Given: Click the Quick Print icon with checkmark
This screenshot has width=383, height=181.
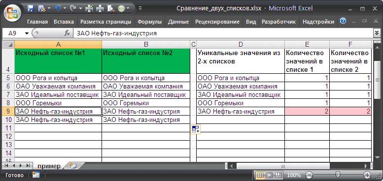Looking at the screenshot, I should 89,8.
